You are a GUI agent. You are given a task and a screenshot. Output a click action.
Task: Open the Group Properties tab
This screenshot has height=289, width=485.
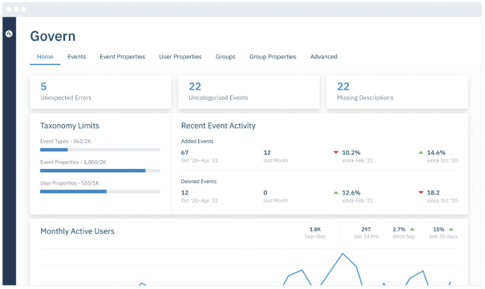click(273, 57)
